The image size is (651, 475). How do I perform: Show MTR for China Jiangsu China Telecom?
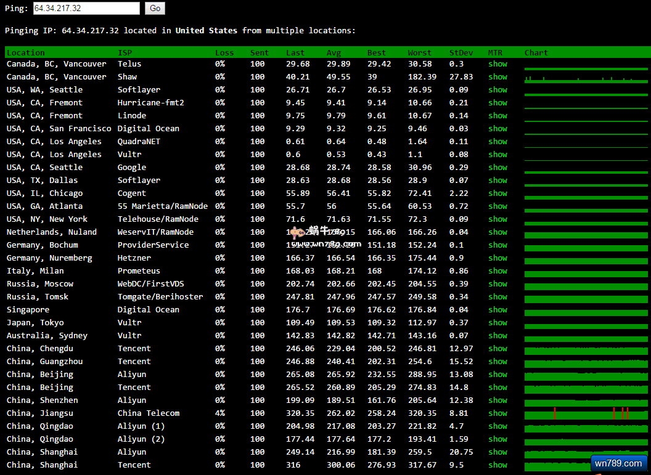point(497,413)
